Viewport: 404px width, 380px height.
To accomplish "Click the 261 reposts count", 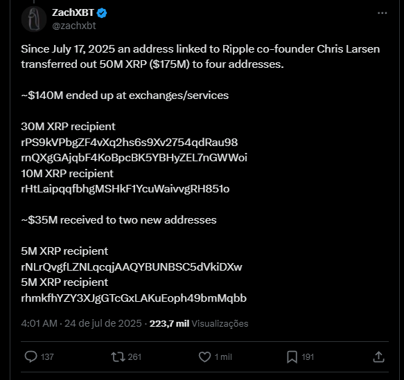I will pos(134,357).
